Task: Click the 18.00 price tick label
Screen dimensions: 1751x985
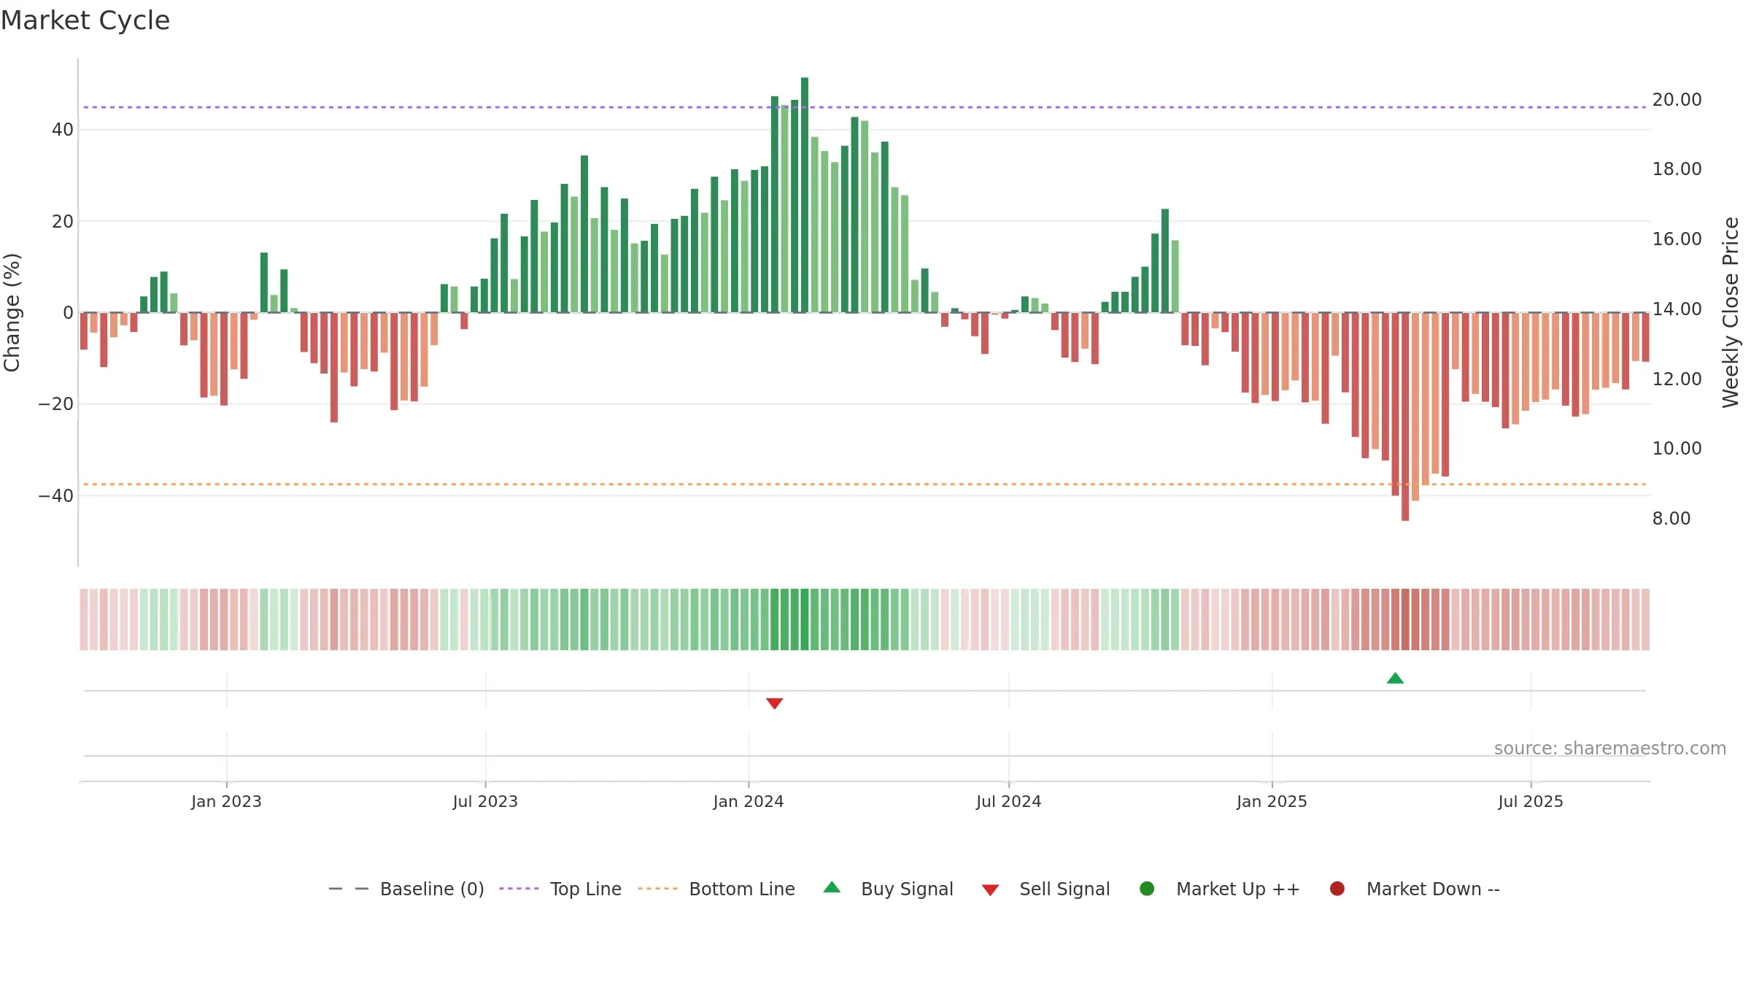Action: [x=1677, y=169]
